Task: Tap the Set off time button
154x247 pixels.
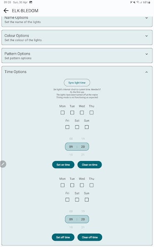Action: click(63, 237)
